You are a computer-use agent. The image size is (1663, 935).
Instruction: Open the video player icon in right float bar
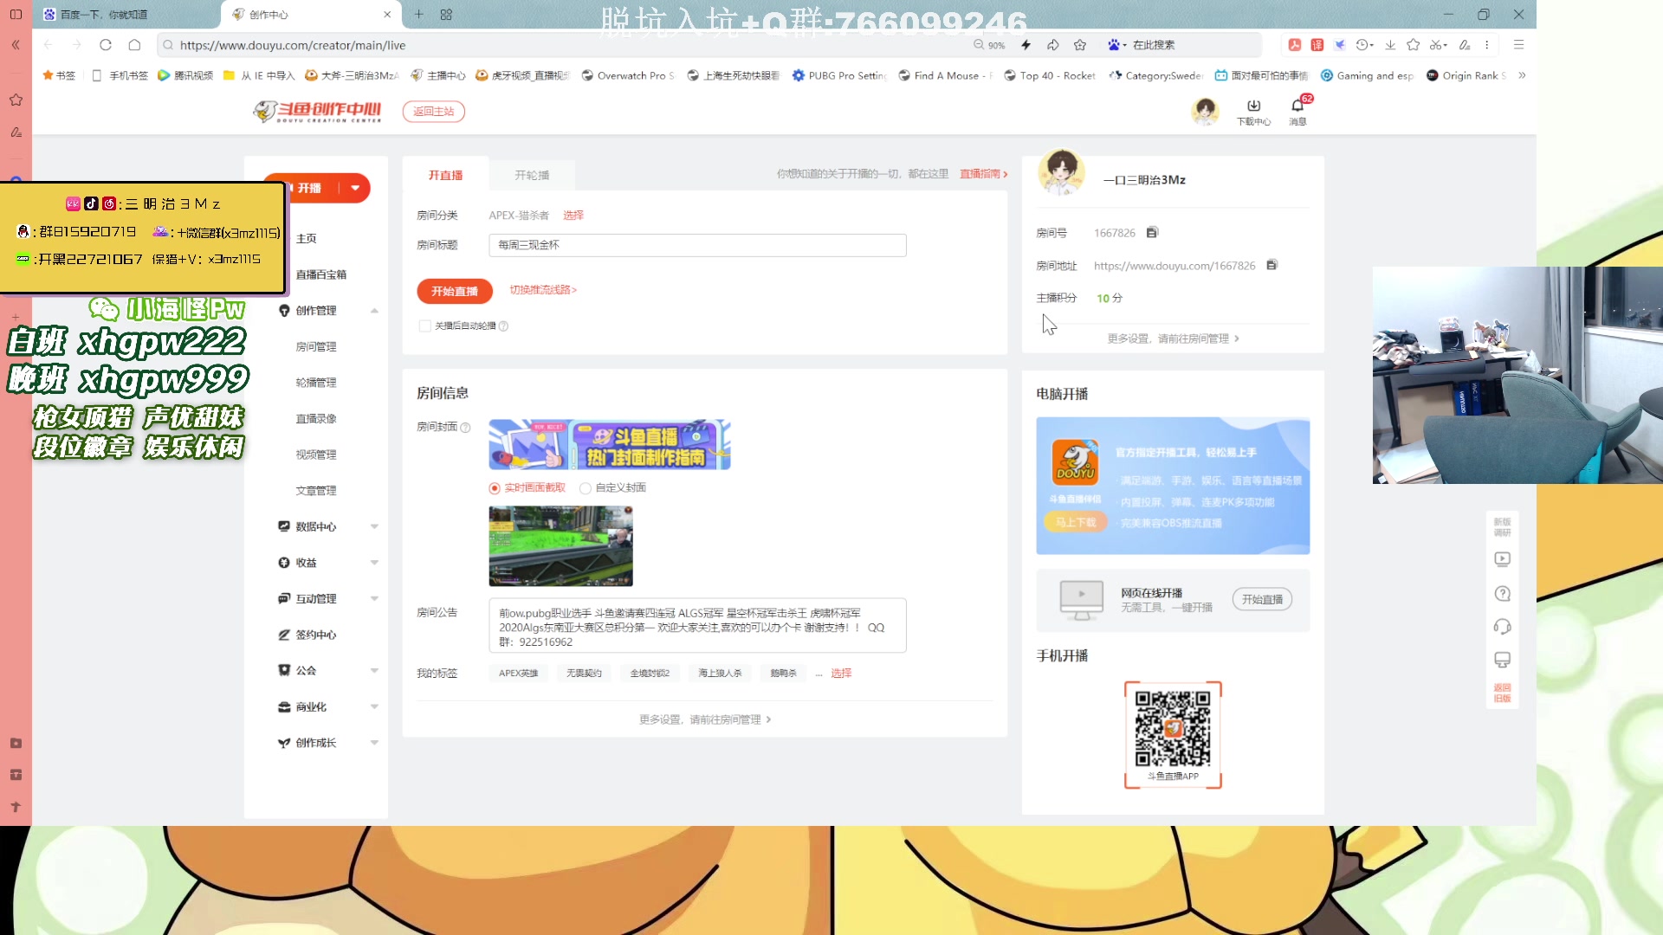[1503, 559]
